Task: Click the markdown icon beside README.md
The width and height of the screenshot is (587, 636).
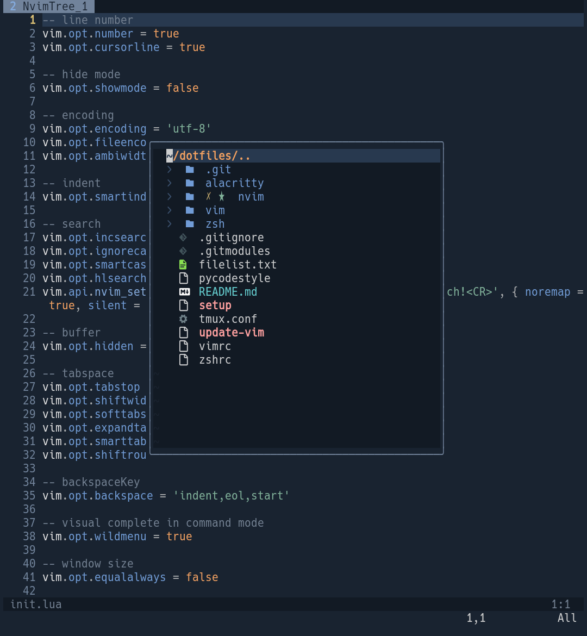Action: (x=185, y=292)
